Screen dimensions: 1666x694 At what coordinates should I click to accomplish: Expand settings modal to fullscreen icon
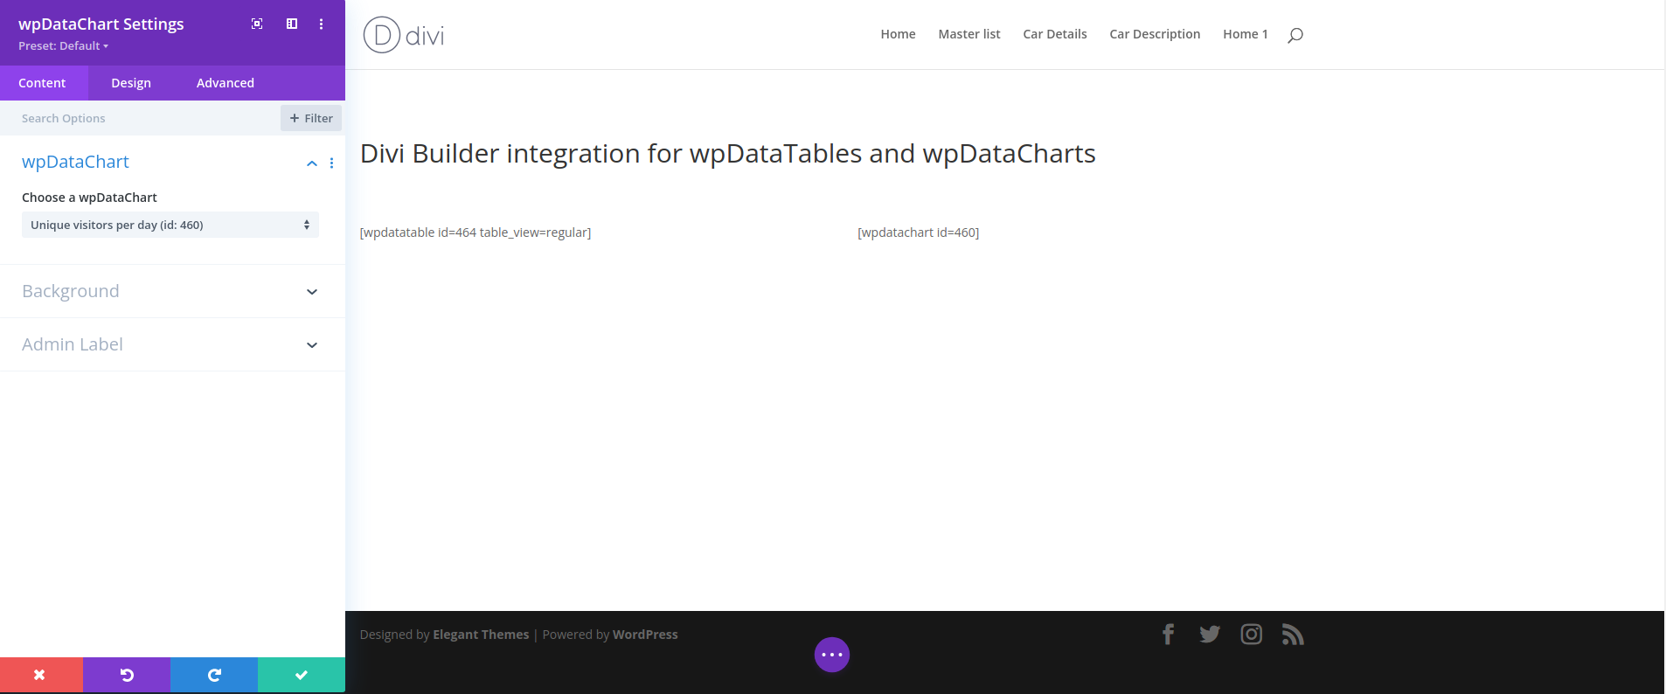click(257, 24)
